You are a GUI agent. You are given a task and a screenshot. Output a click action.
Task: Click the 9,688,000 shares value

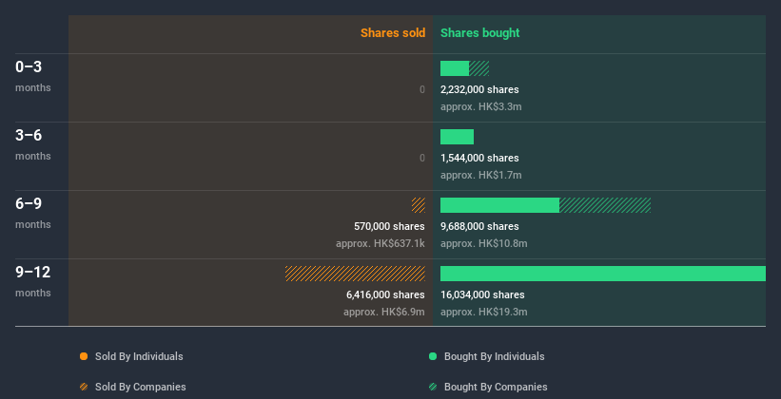[x=479, y=226]
